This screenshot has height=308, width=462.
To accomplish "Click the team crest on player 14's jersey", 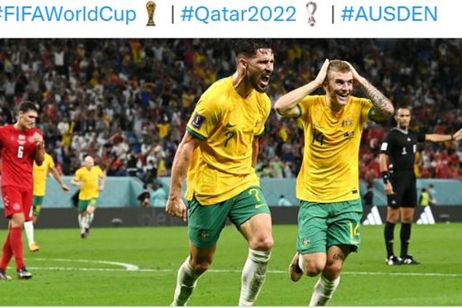I will (x=348, y=122).
